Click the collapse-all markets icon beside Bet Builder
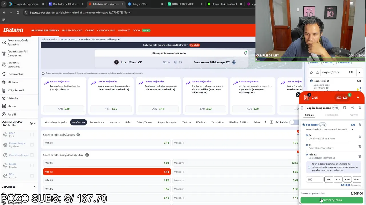Image resolution: width=366 pixels, height=205 pixels. 272,122
